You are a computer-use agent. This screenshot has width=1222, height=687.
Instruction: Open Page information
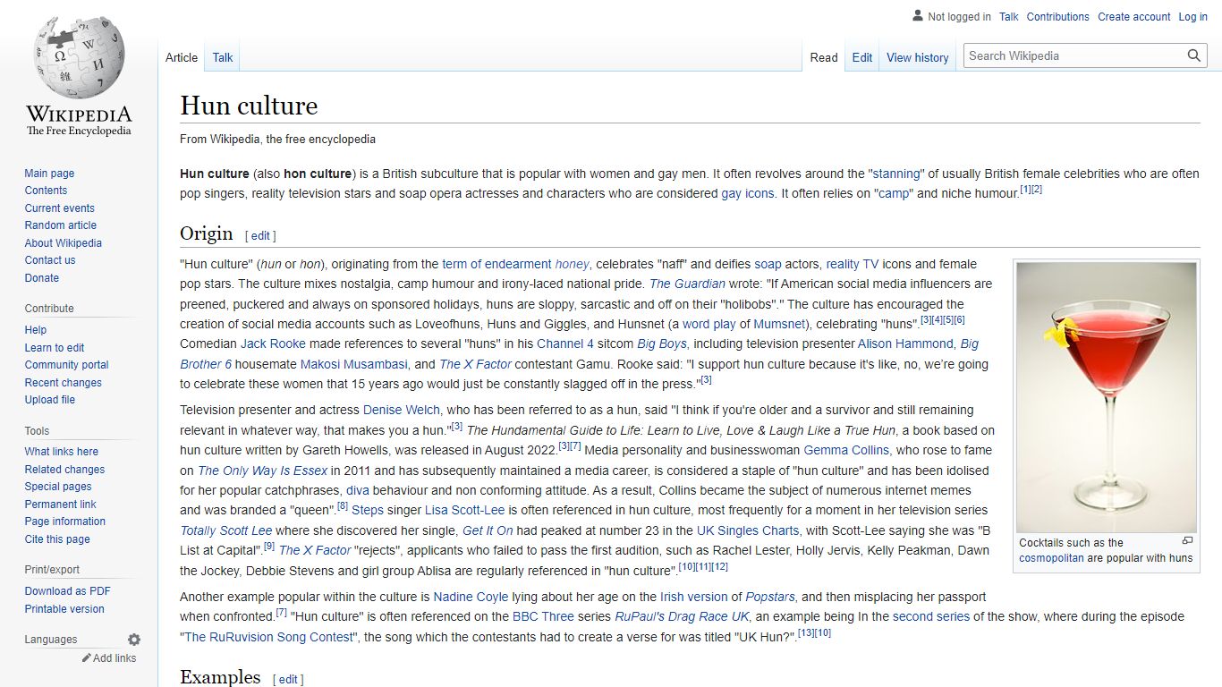point(64,522)
